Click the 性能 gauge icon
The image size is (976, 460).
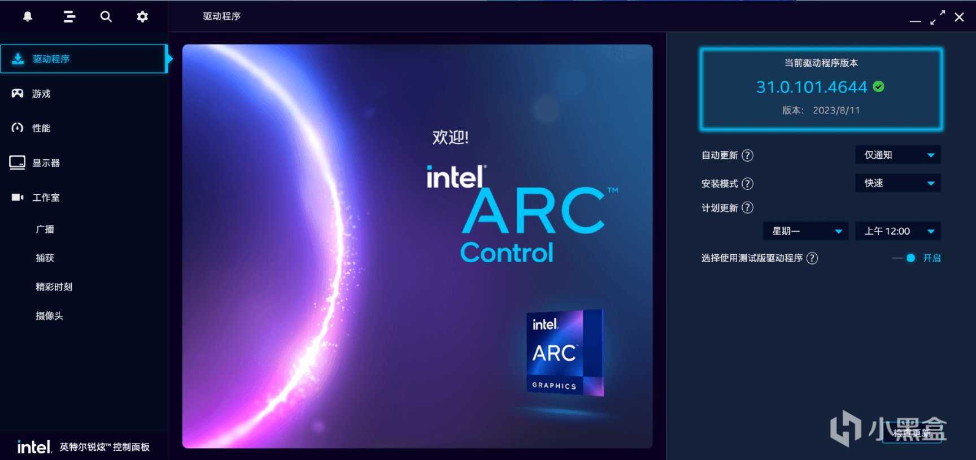click(18, 128)
